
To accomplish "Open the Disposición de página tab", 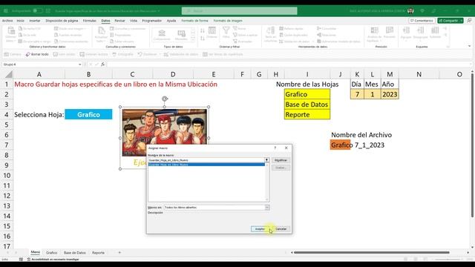I will (62, 21).
